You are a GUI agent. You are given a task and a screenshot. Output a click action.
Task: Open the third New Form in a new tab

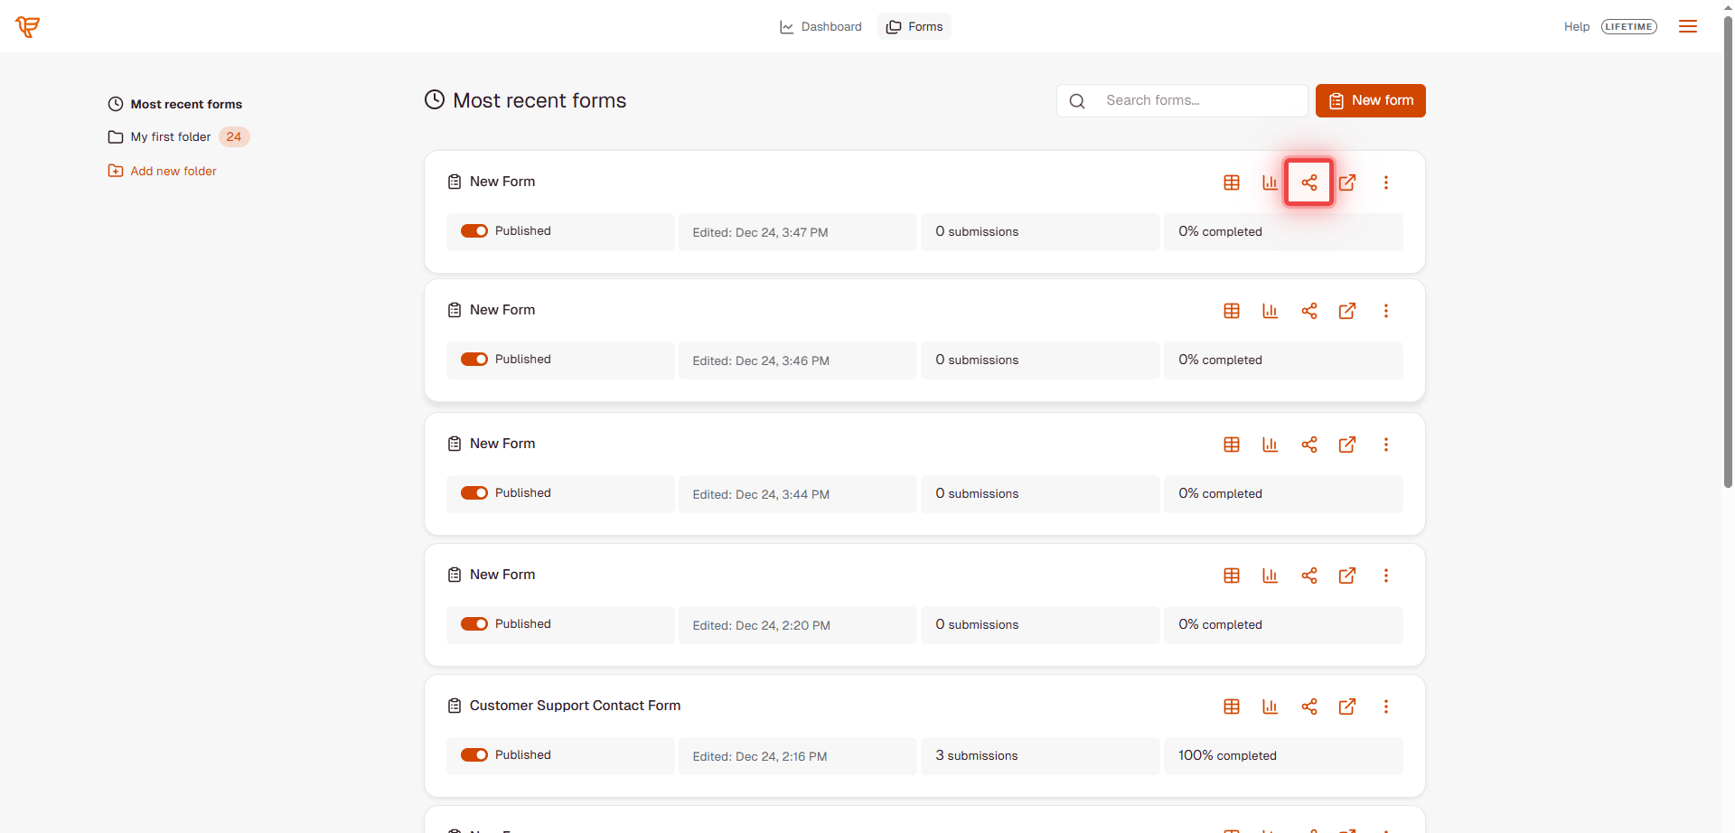coord(1346,445)
